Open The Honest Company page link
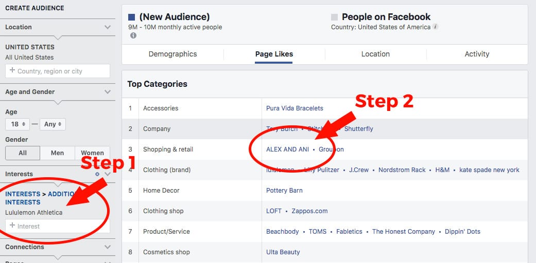Screen dimensions: 536x263 pos(403,231)
